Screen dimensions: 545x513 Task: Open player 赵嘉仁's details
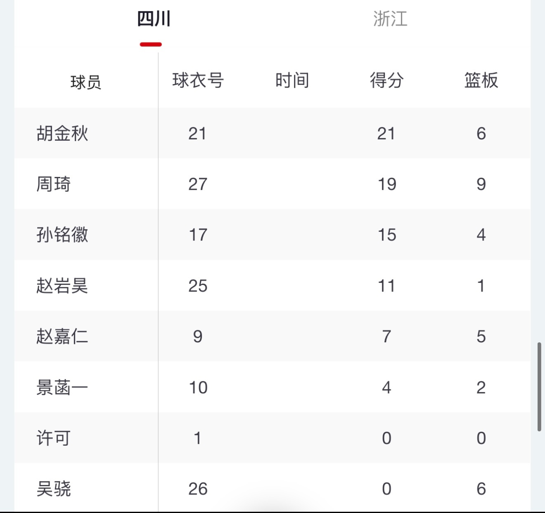click(x=62, y=337)
